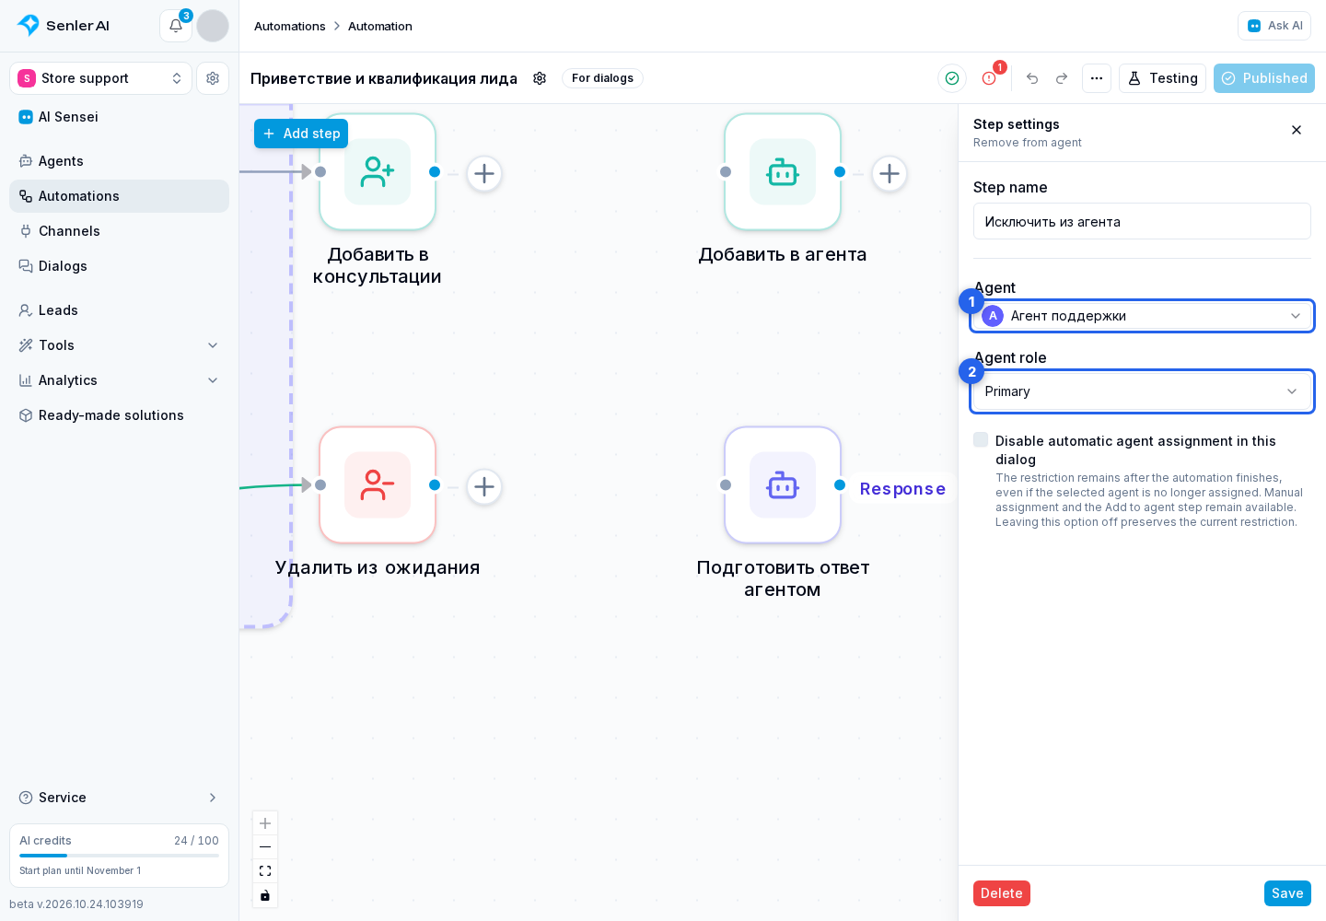The image size is (1326, 921).
Task: Click the green validation check icon
Action: (x=952, y=78)
